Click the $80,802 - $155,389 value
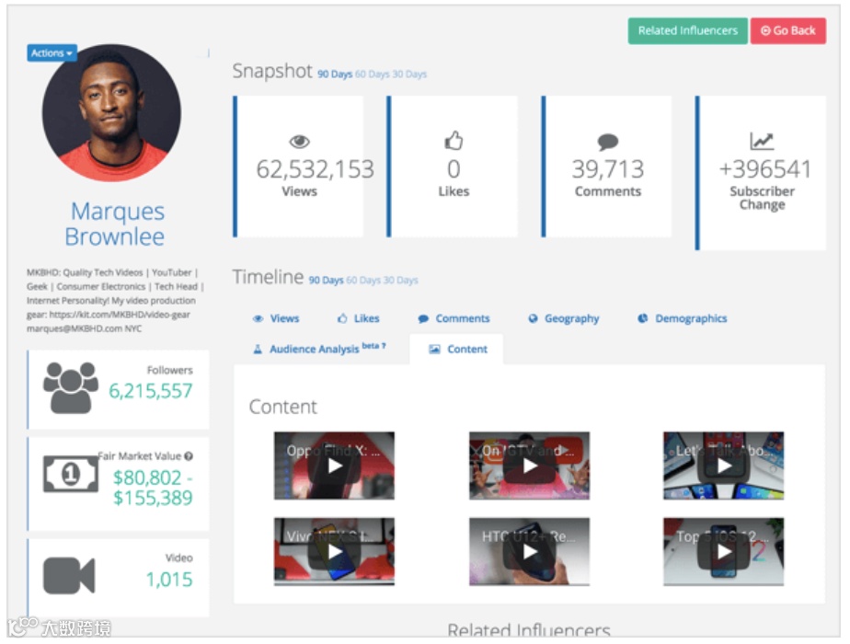850x644 pixels. 153,488
